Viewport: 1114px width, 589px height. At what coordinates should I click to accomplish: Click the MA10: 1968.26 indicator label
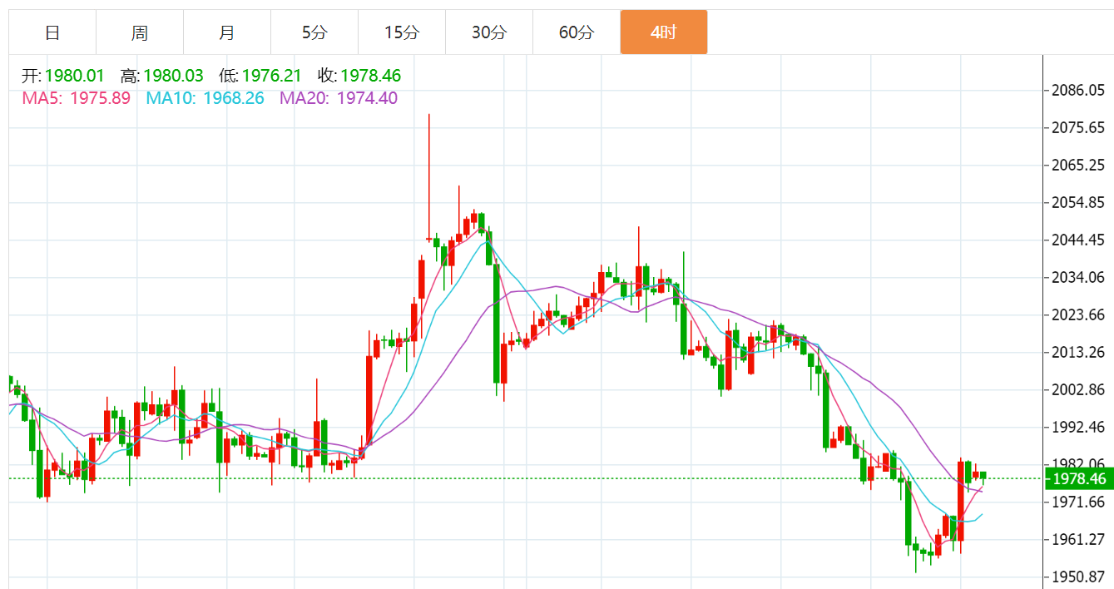tap(205, 98)
